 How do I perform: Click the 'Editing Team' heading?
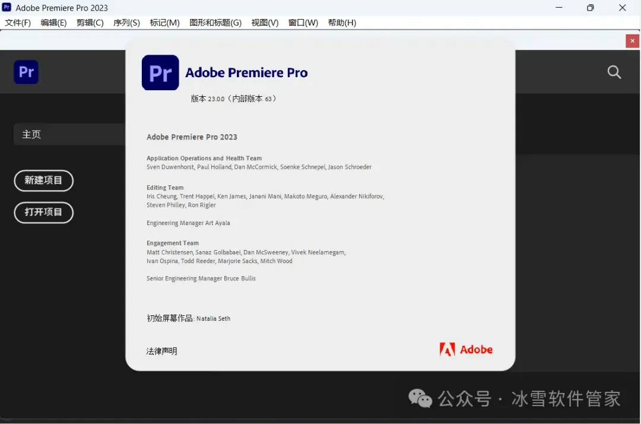tap(165, 188)
